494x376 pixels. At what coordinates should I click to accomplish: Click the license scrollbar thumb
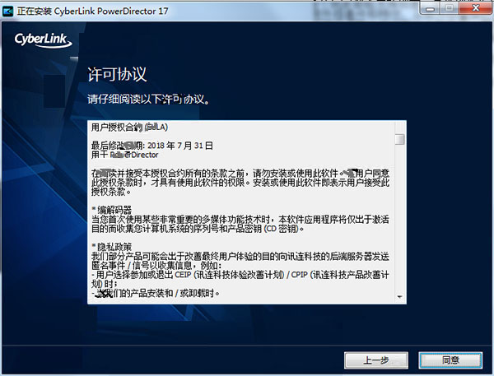click(400, 139)
